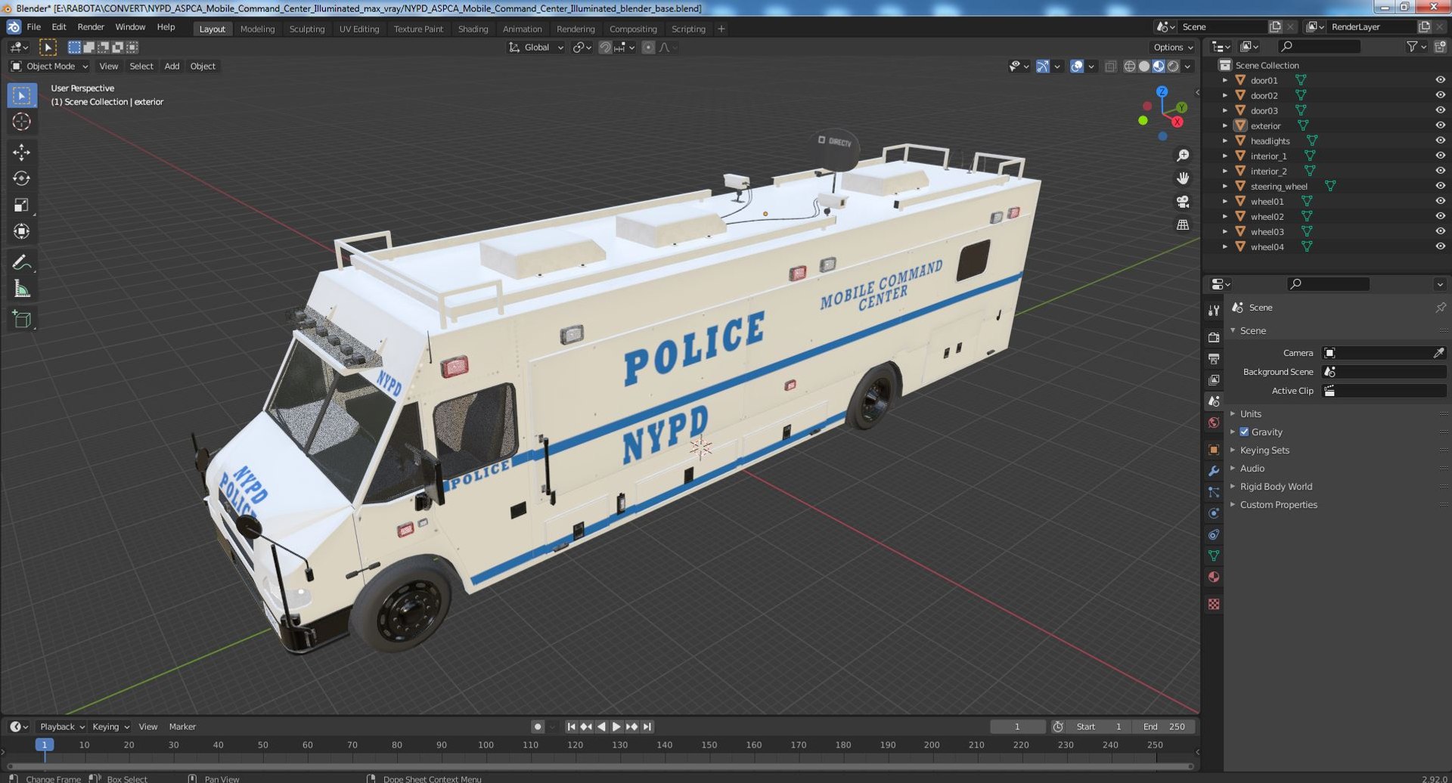Hide wheel04 via eye icon

1440,246
